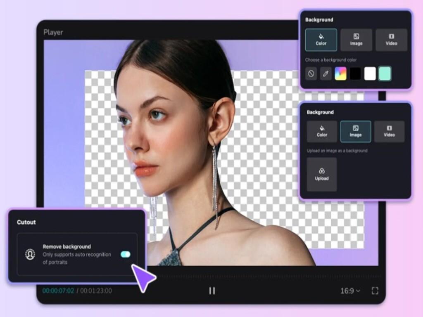Image resolution: width=423 pixels, height=317 pixels.
Task: Select the teal background color swatch
Action: coord(385,74)
